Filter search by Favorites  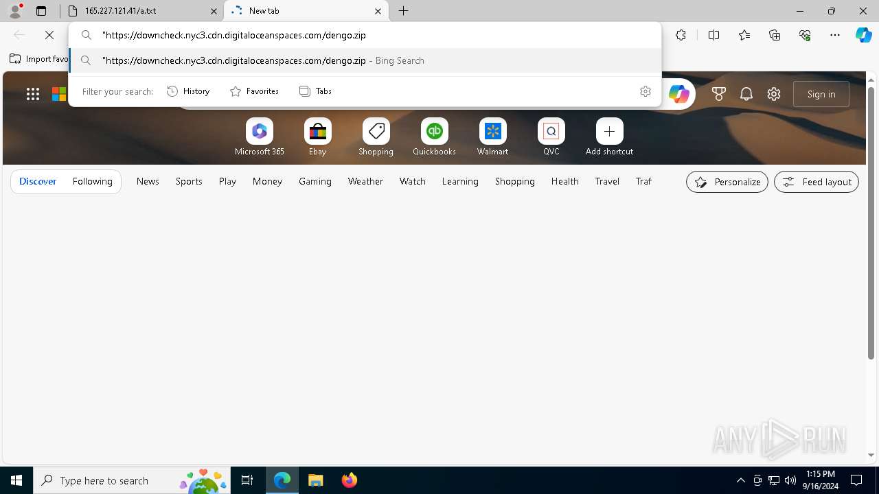click(255, 91)
